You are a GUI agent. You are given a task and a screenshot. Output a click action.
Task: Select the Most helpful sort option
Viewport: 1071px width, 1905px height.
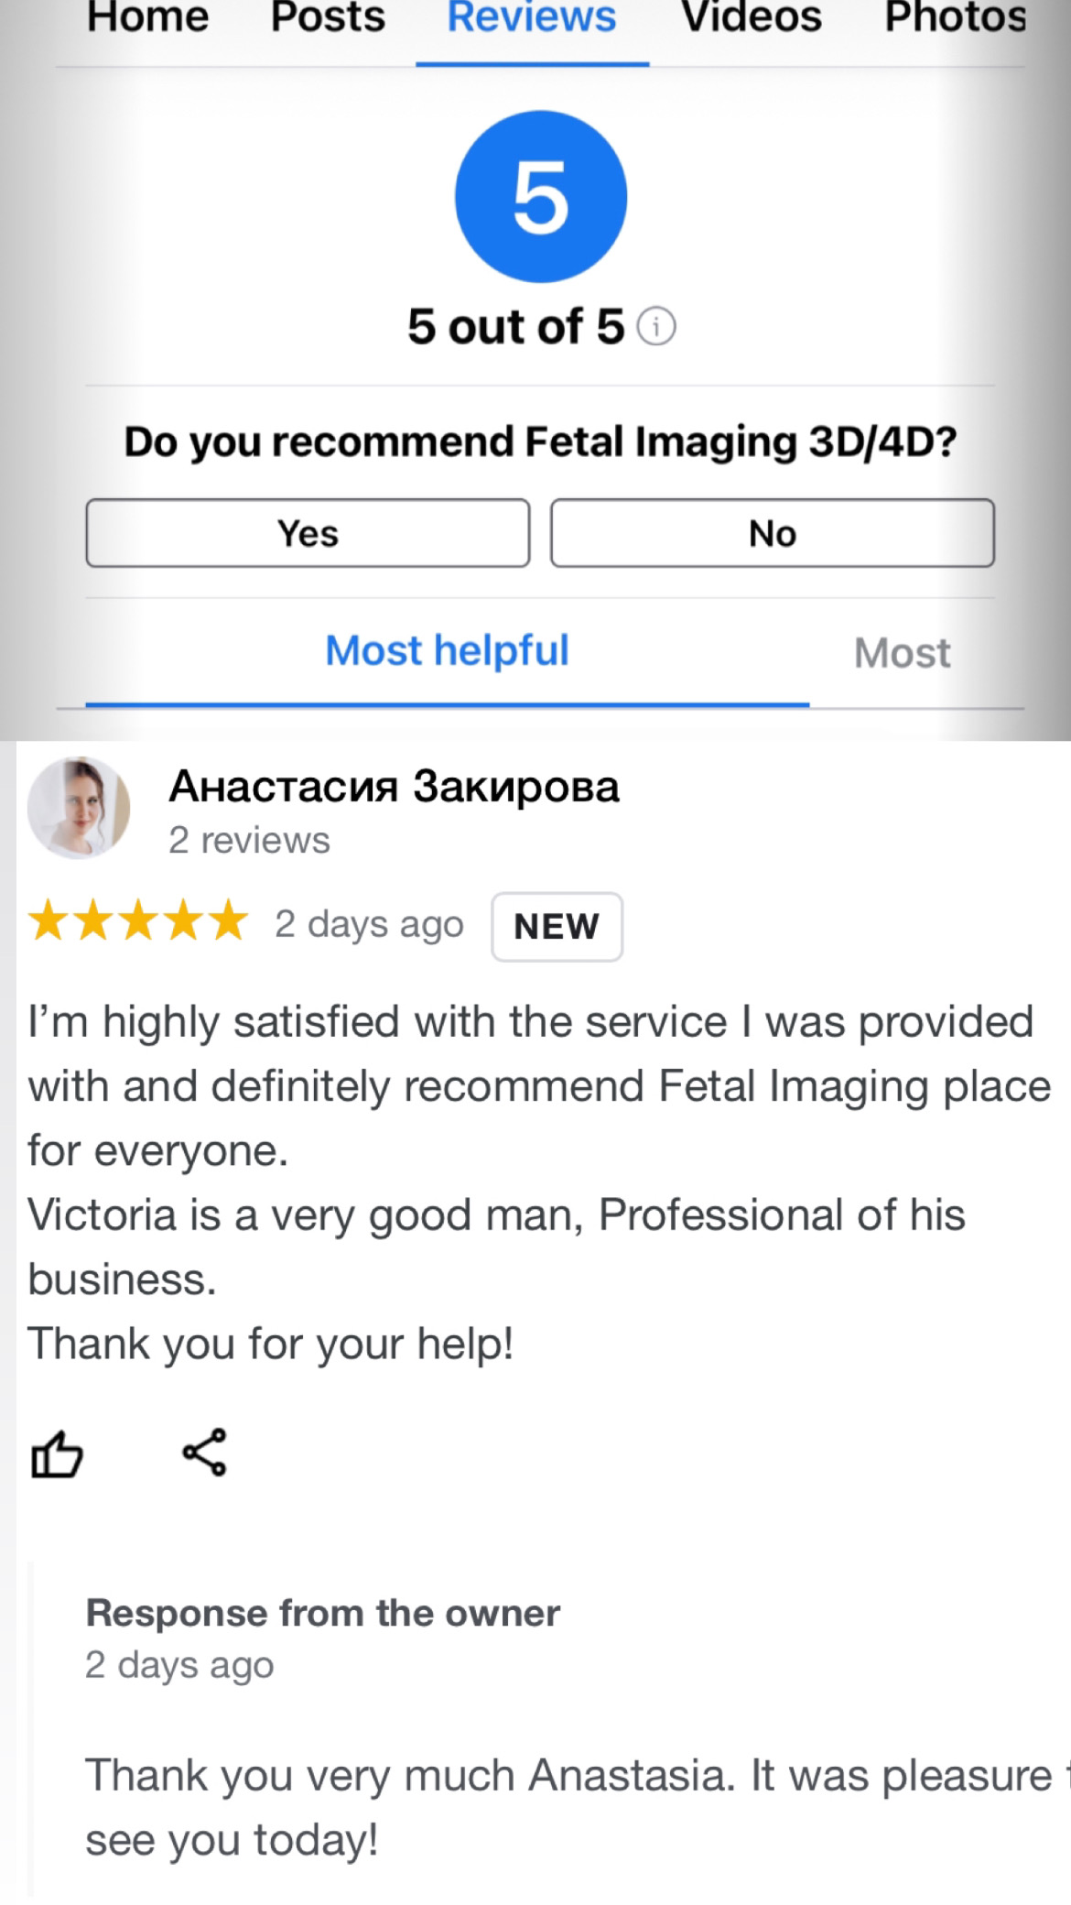[448, 650]
